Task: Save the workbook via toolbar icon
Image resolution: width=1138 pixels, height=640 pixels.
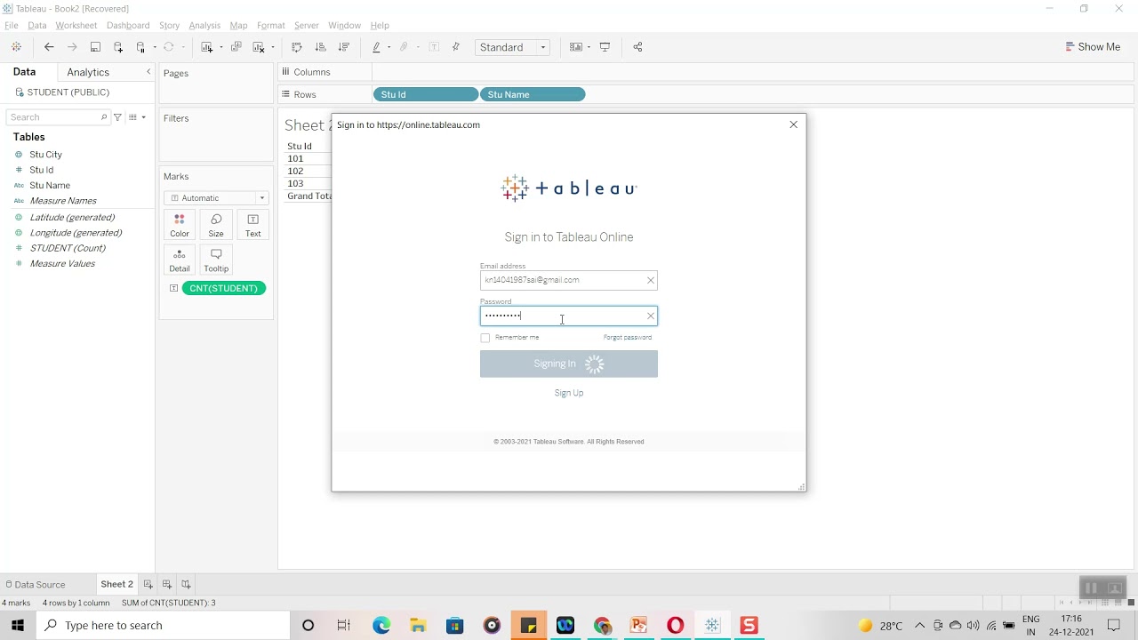Action: click(95, 47)
